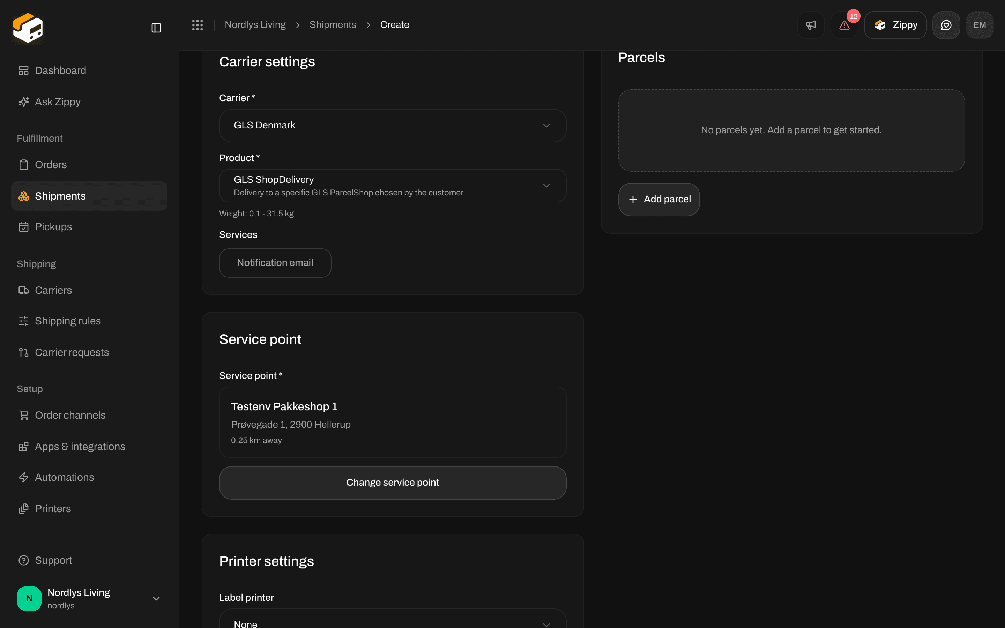
Task: Click the Create breadcrumb text
Action: pyautogui.click(x=395, y=25)
